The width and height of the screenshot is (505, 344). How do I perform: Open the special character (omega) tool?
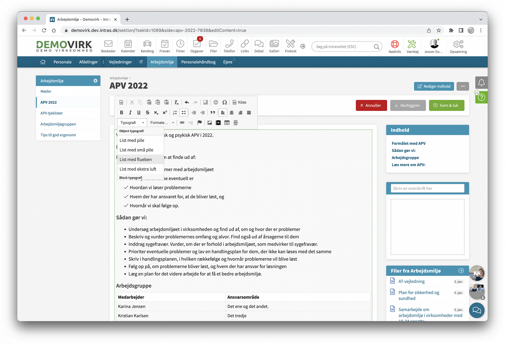[224, 102]
